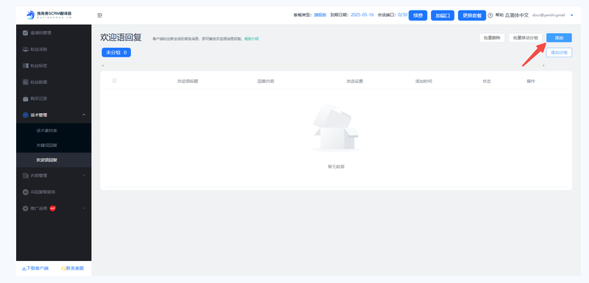
Task: Collapse the sidebar with the menu fold icon
Action: pyautogui.click(x=99, y=15)
